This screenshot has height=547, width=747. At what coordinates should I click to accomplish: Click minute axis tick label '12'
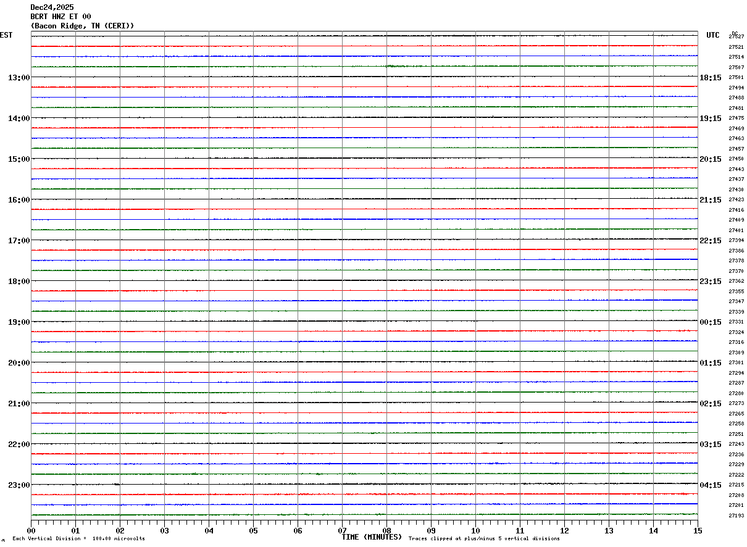pyautogui.click(x=564, y=531)
